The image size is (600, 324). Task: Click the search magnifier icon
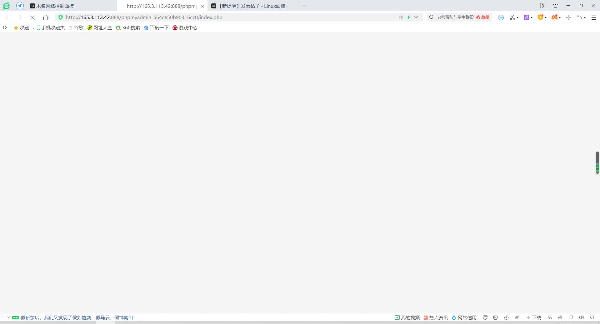(432, 17)
